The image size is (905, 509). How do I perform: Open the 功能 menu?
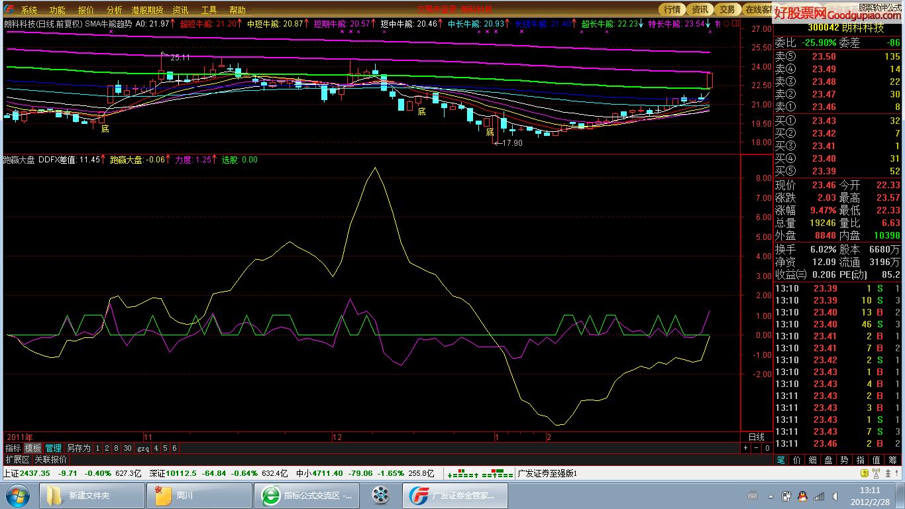(57, 10)
